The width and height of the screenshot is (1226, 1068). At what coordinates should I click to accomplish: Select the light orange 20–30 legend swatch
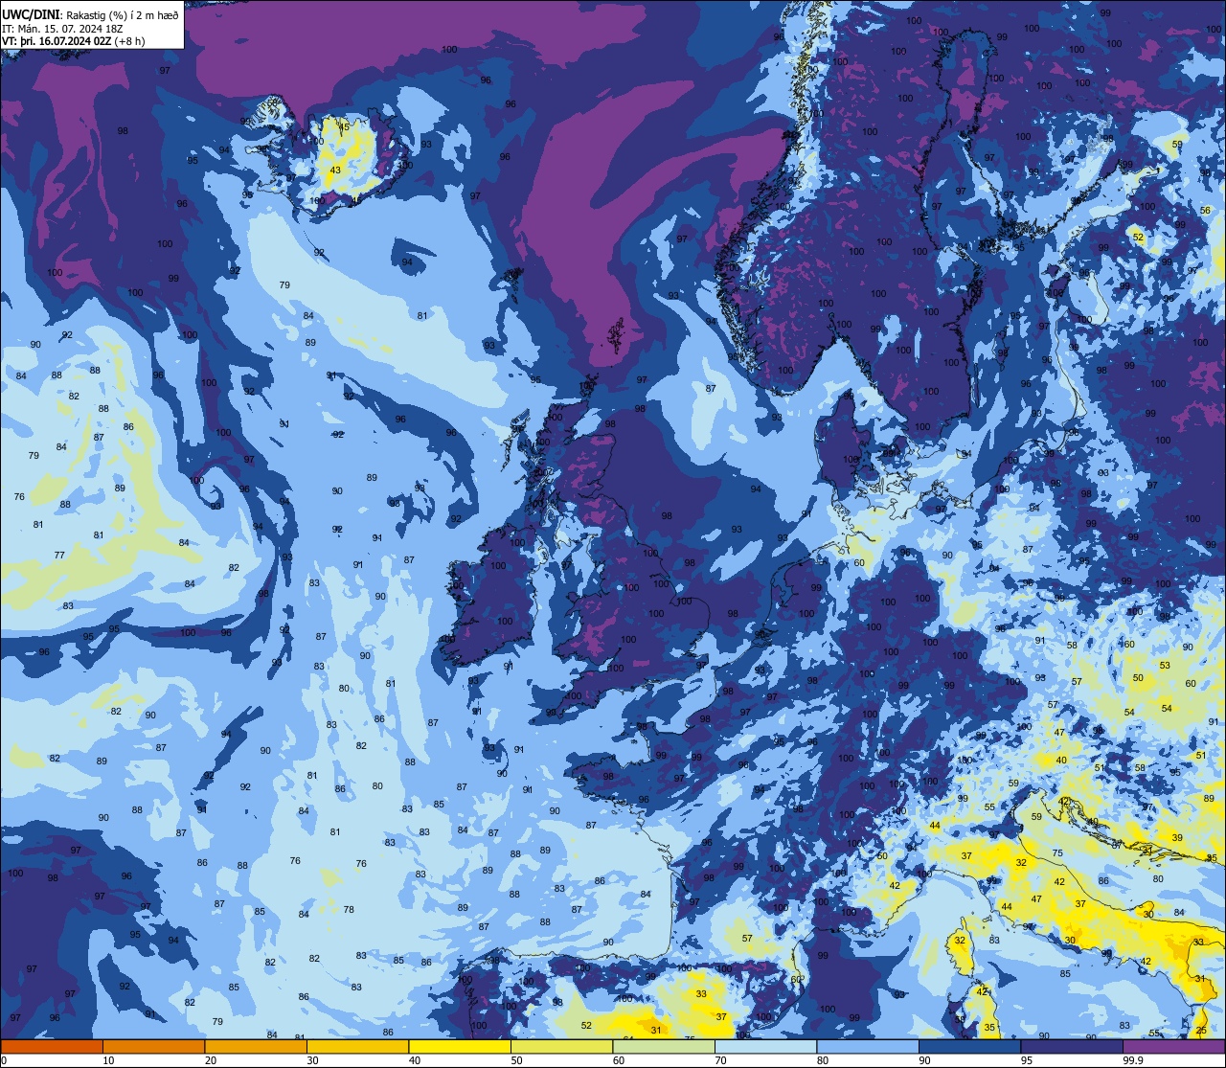(256, 1046)
